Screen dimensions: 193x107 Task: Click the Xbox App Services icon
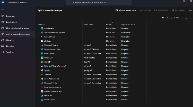tap(42, 79)
